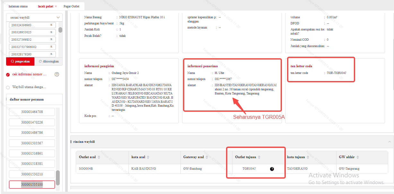
Task: Select order number 300001535100
Action: point(32,185)
